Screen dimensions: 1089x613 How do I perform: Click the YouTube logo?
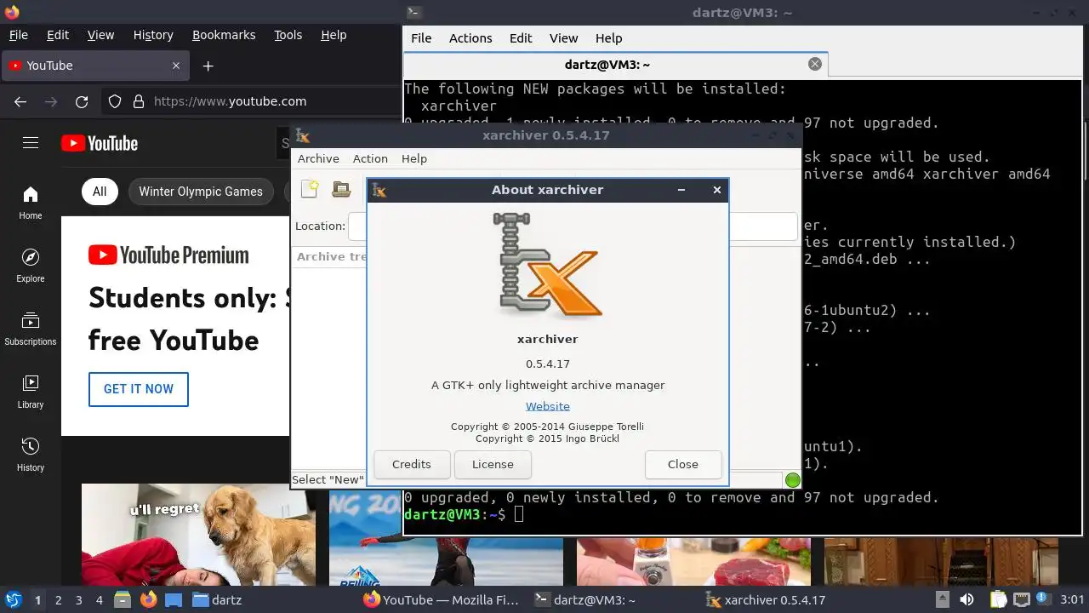pyautogui.click(x=100, y=143)
